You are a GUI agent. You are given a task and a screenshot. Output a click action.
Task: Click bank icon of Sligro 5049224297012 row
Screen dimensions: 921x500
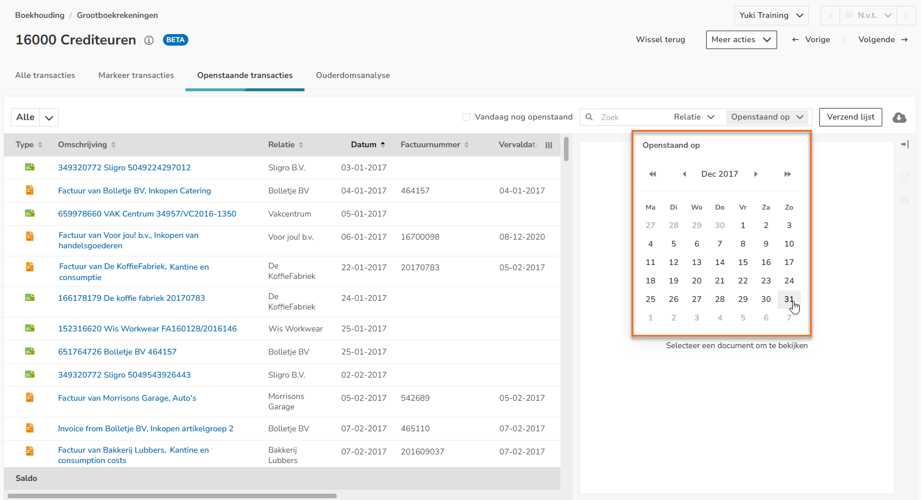[29, 167]
